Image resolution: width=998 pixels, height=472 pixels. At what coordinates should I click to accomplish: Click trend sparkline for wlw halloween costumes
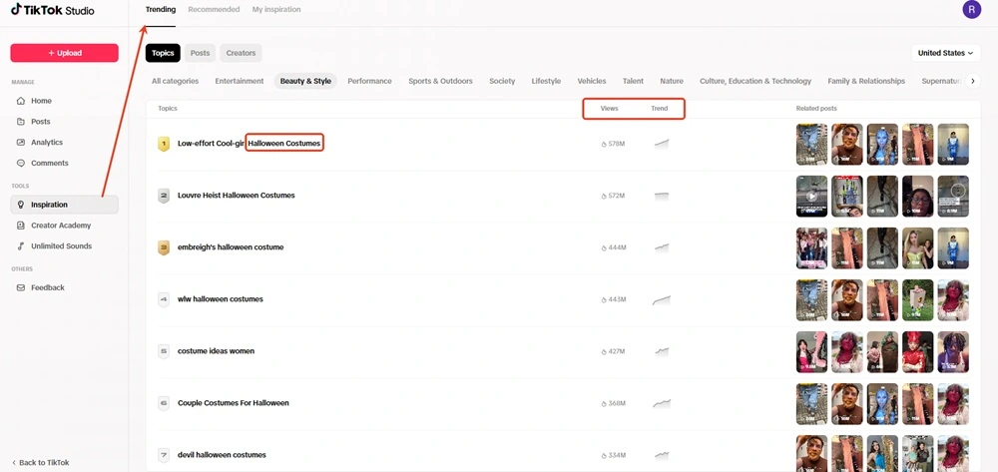[x=662, y=299]
